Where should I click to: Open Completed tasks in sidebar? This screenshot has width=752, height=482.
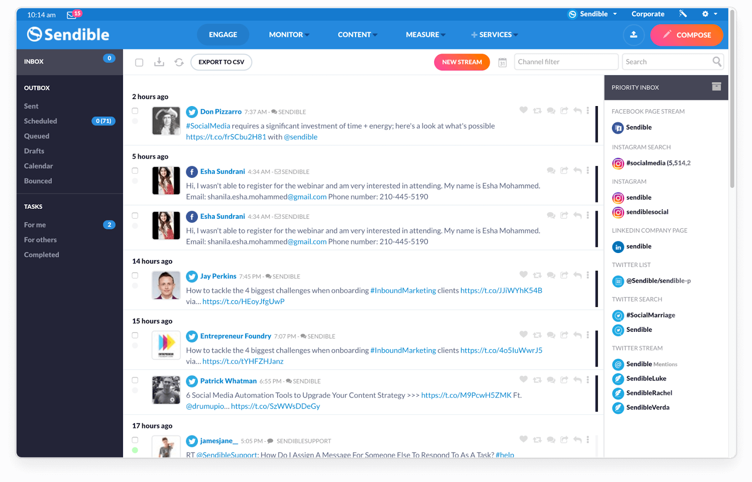tap(42, 255)
